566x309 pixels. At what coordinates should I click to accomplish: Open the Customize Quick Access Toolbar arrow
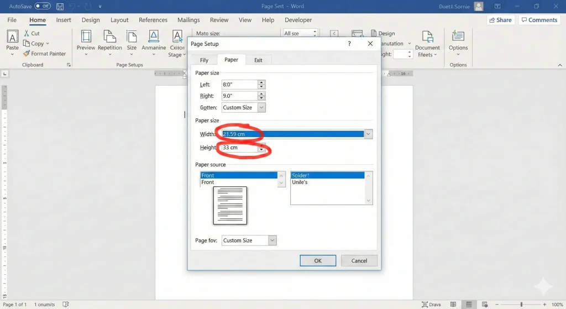pos(100,6)
